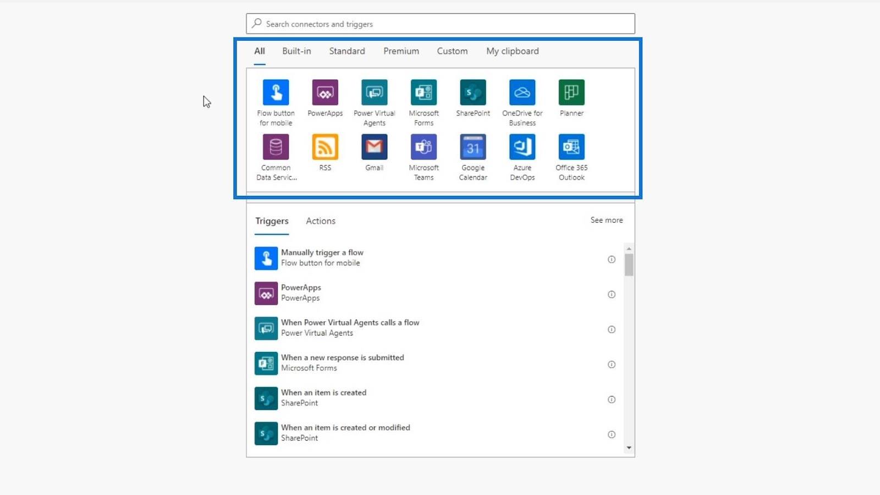
Task: Open the My clipboard tab
Action: pyautogui.click(x=513, y=51)
